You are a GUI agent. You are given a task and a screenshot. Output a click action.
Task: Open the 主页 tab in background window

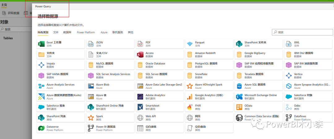point(4,5)
